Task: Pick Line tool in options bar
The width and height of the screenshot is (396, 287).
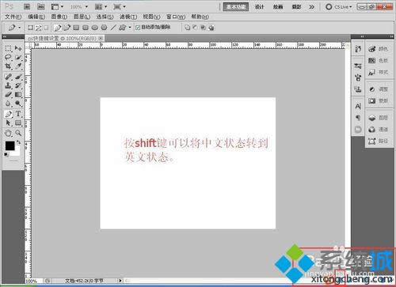Action: (x=113, y=28)
